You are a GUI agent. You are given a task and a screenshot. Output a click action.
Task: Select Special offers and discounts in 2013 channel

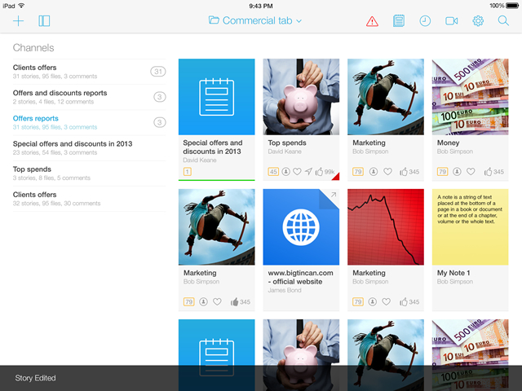coord(89,148)
